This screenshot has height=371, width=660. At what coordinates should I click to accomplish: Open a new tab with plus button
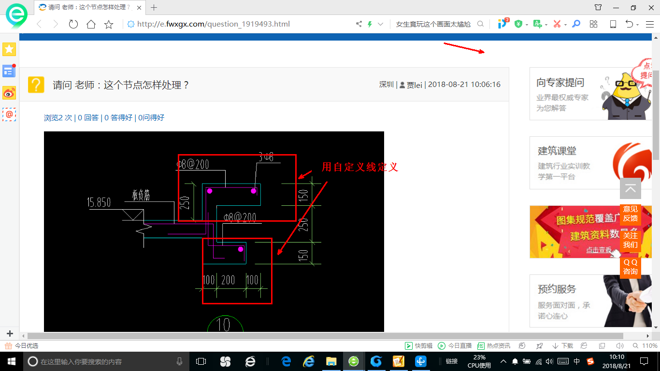point(154,8)
